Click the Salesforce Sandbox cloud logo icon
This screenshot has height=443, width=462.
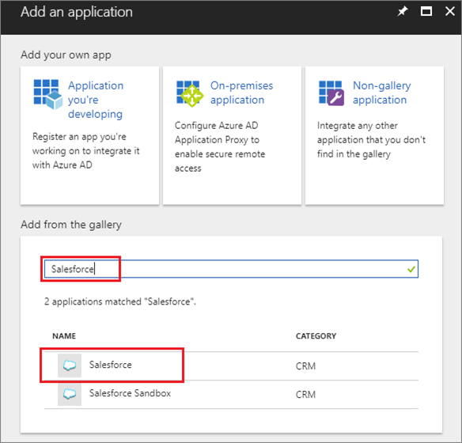click(70, 394)
